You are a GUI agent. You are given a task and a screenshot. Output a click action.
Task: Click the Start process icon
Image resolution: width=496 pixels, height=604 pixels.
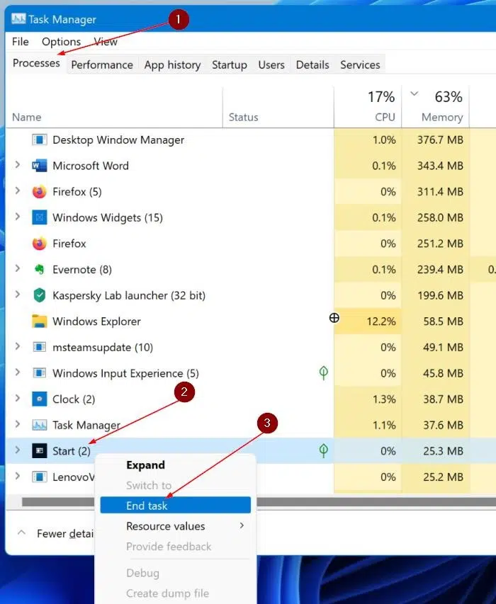click(x=39, y=450)
